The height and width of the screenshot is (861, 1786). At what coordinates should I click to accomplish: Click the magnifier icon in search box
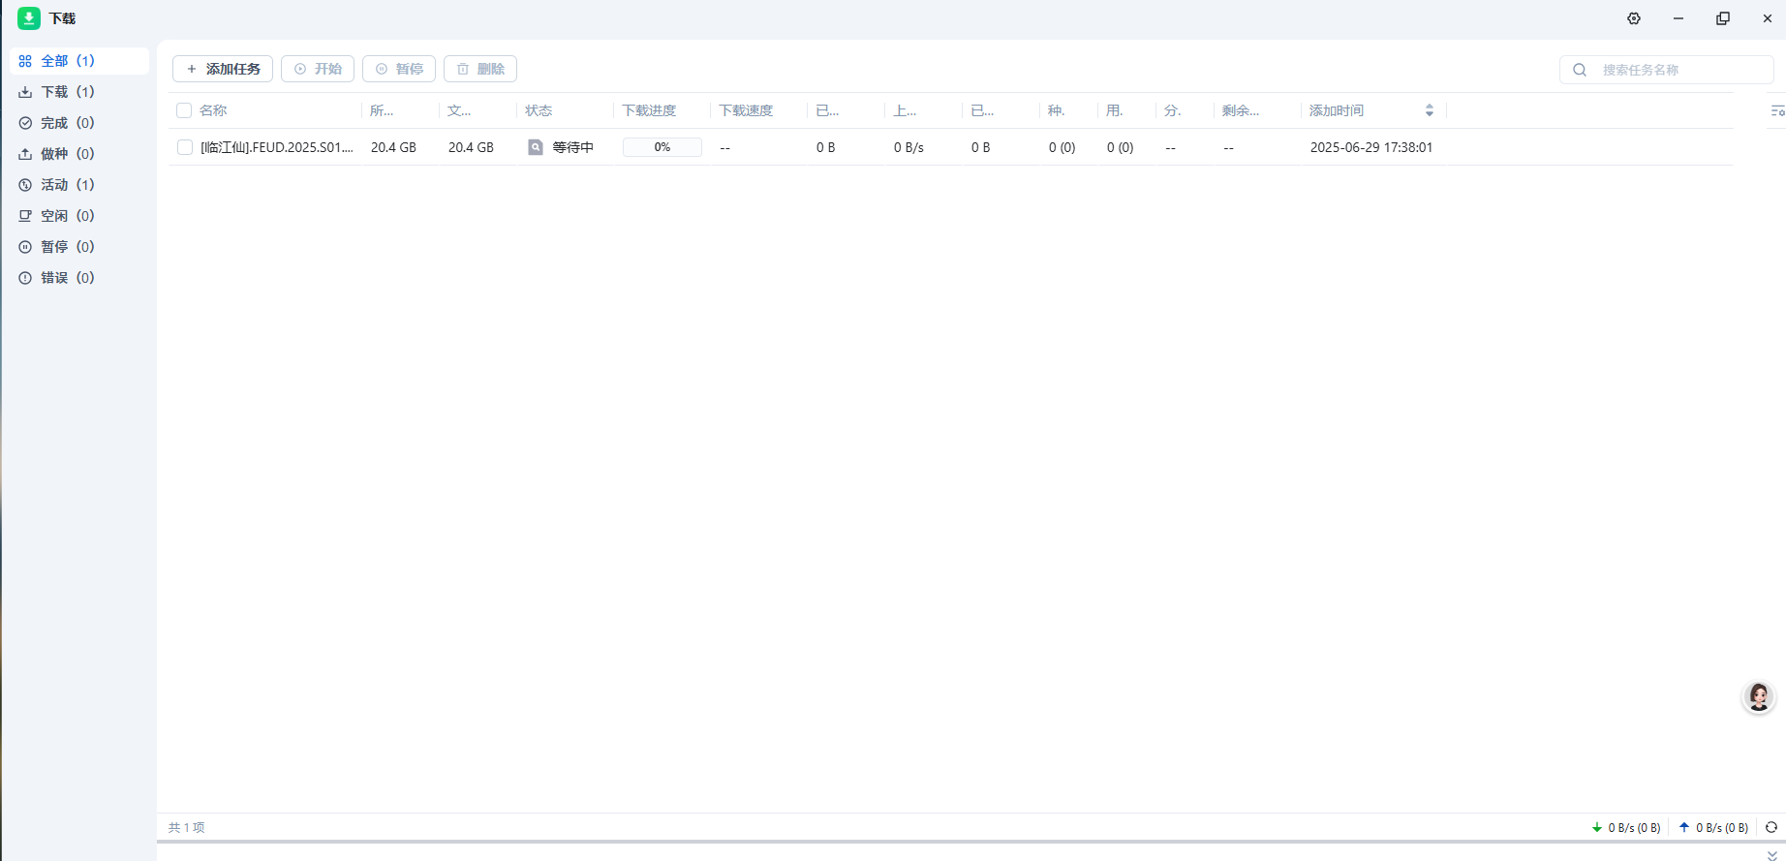1580,70
